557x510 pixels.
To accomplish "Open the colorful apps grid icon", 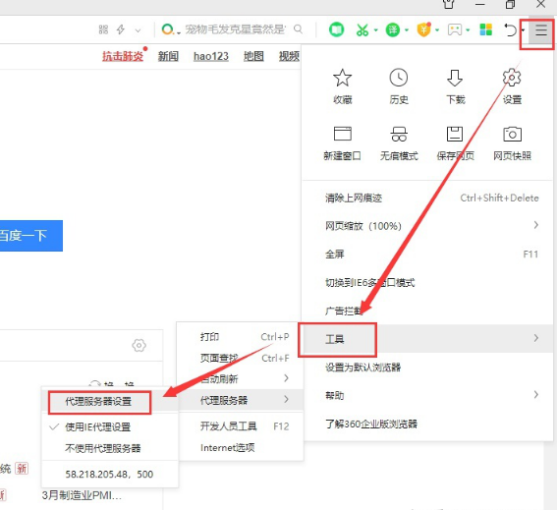I will 485,29.
